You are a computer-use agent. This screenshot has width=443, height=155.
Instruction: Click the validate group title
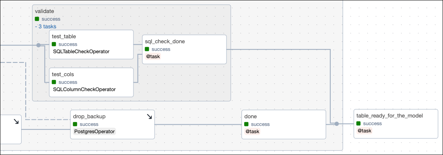coord(44,11)
